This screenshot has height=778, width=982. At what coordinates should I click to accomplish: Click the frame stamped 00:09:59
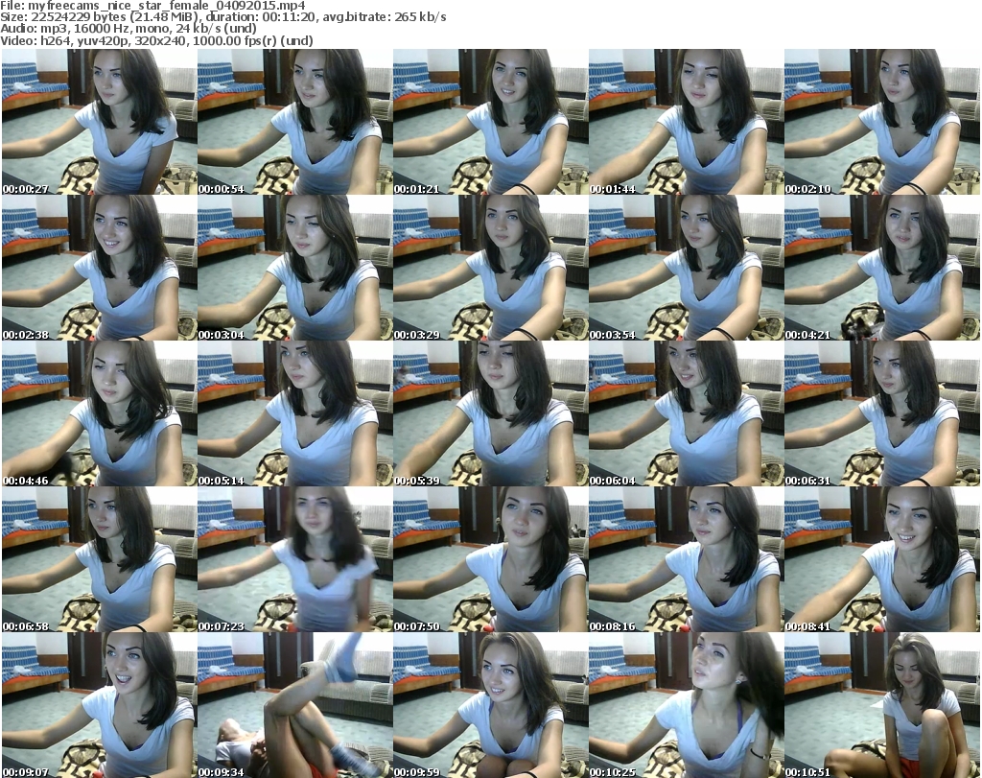tap(490, 705)
